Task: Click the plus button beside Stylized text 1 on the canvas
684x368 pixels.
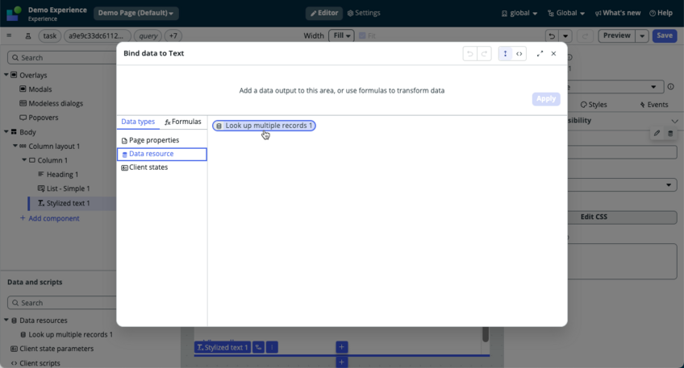Action: (x=341, y=347)
